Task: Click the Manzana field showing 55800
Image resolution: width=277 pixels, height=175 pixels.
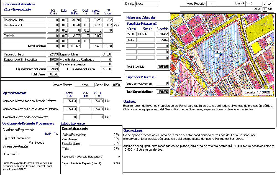Action: point(131,34)
